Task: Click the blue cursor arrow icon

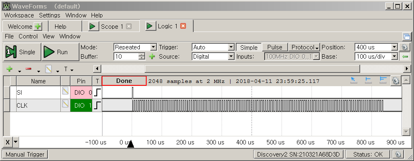Action: click(354, 80)
